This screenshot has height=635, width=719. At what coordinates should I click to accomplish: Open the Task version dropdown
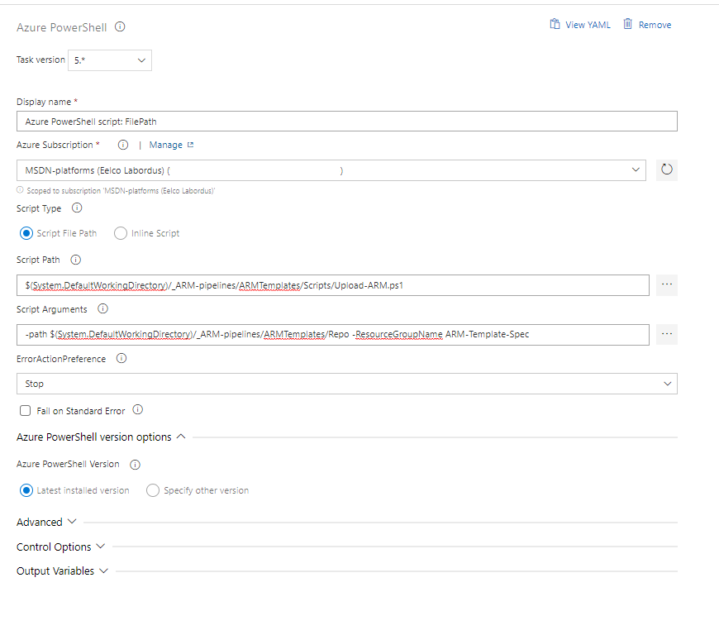[x=110, y=60]
